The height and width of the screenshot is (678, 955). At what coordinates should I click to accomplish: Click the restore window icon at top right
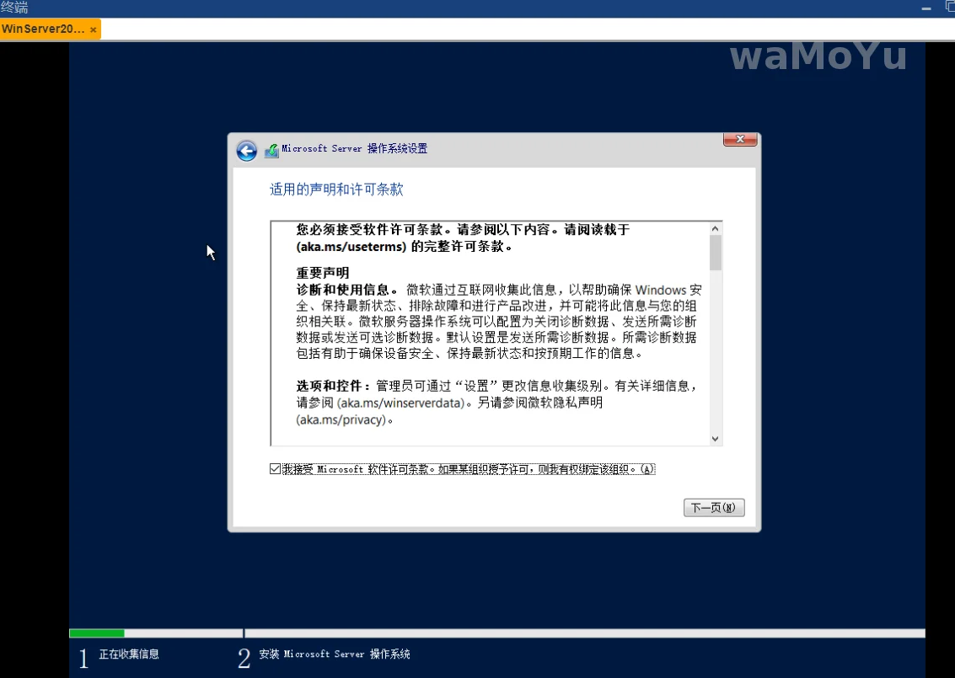click(950, 8)
